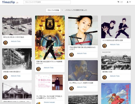The height and width of the screenshot is (104, 135).
Task: Click avatar on rock legend card
Action: tap(71, 88)
